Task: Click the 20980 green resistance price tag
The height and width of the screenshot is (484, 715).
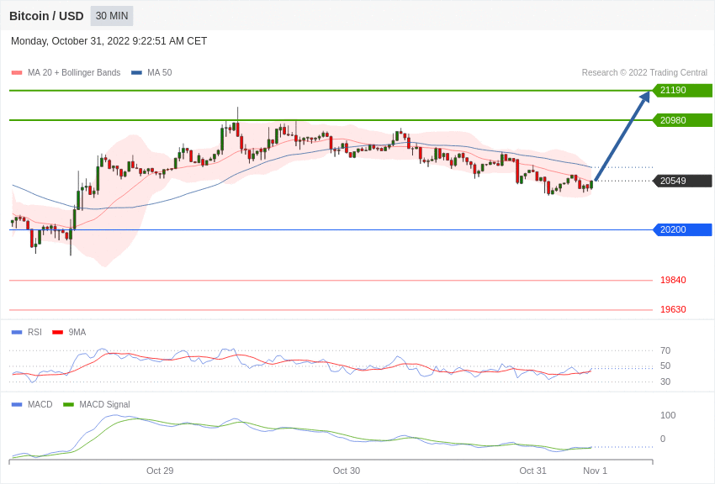Action: click(681, 120)
